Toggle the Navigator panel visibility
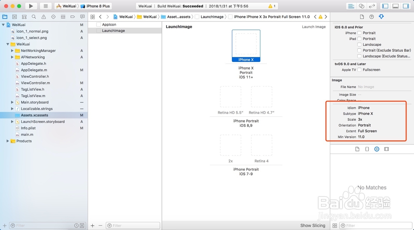The width and height of the screenshot is (414, 230). click(x=385, y=6)
